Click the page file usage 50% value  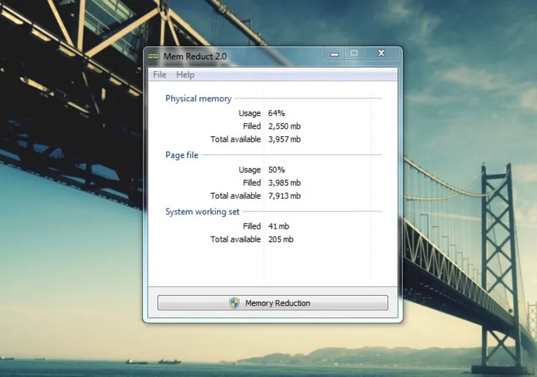pyautogui.click(x=277, y=170)
